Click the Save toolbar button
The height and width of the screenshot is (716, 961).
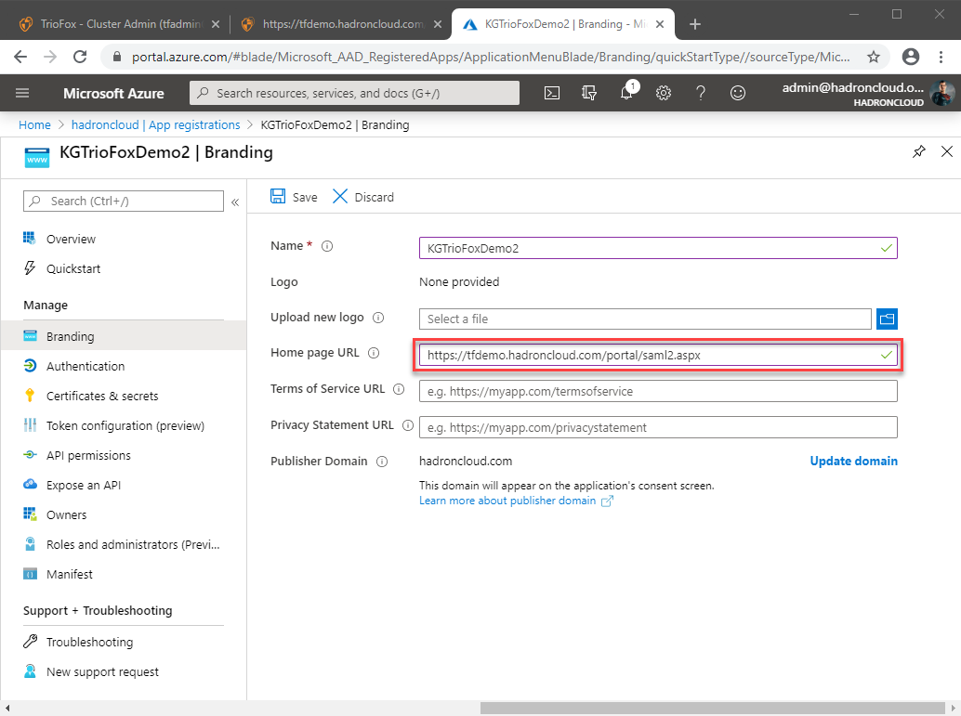point(295,197)
